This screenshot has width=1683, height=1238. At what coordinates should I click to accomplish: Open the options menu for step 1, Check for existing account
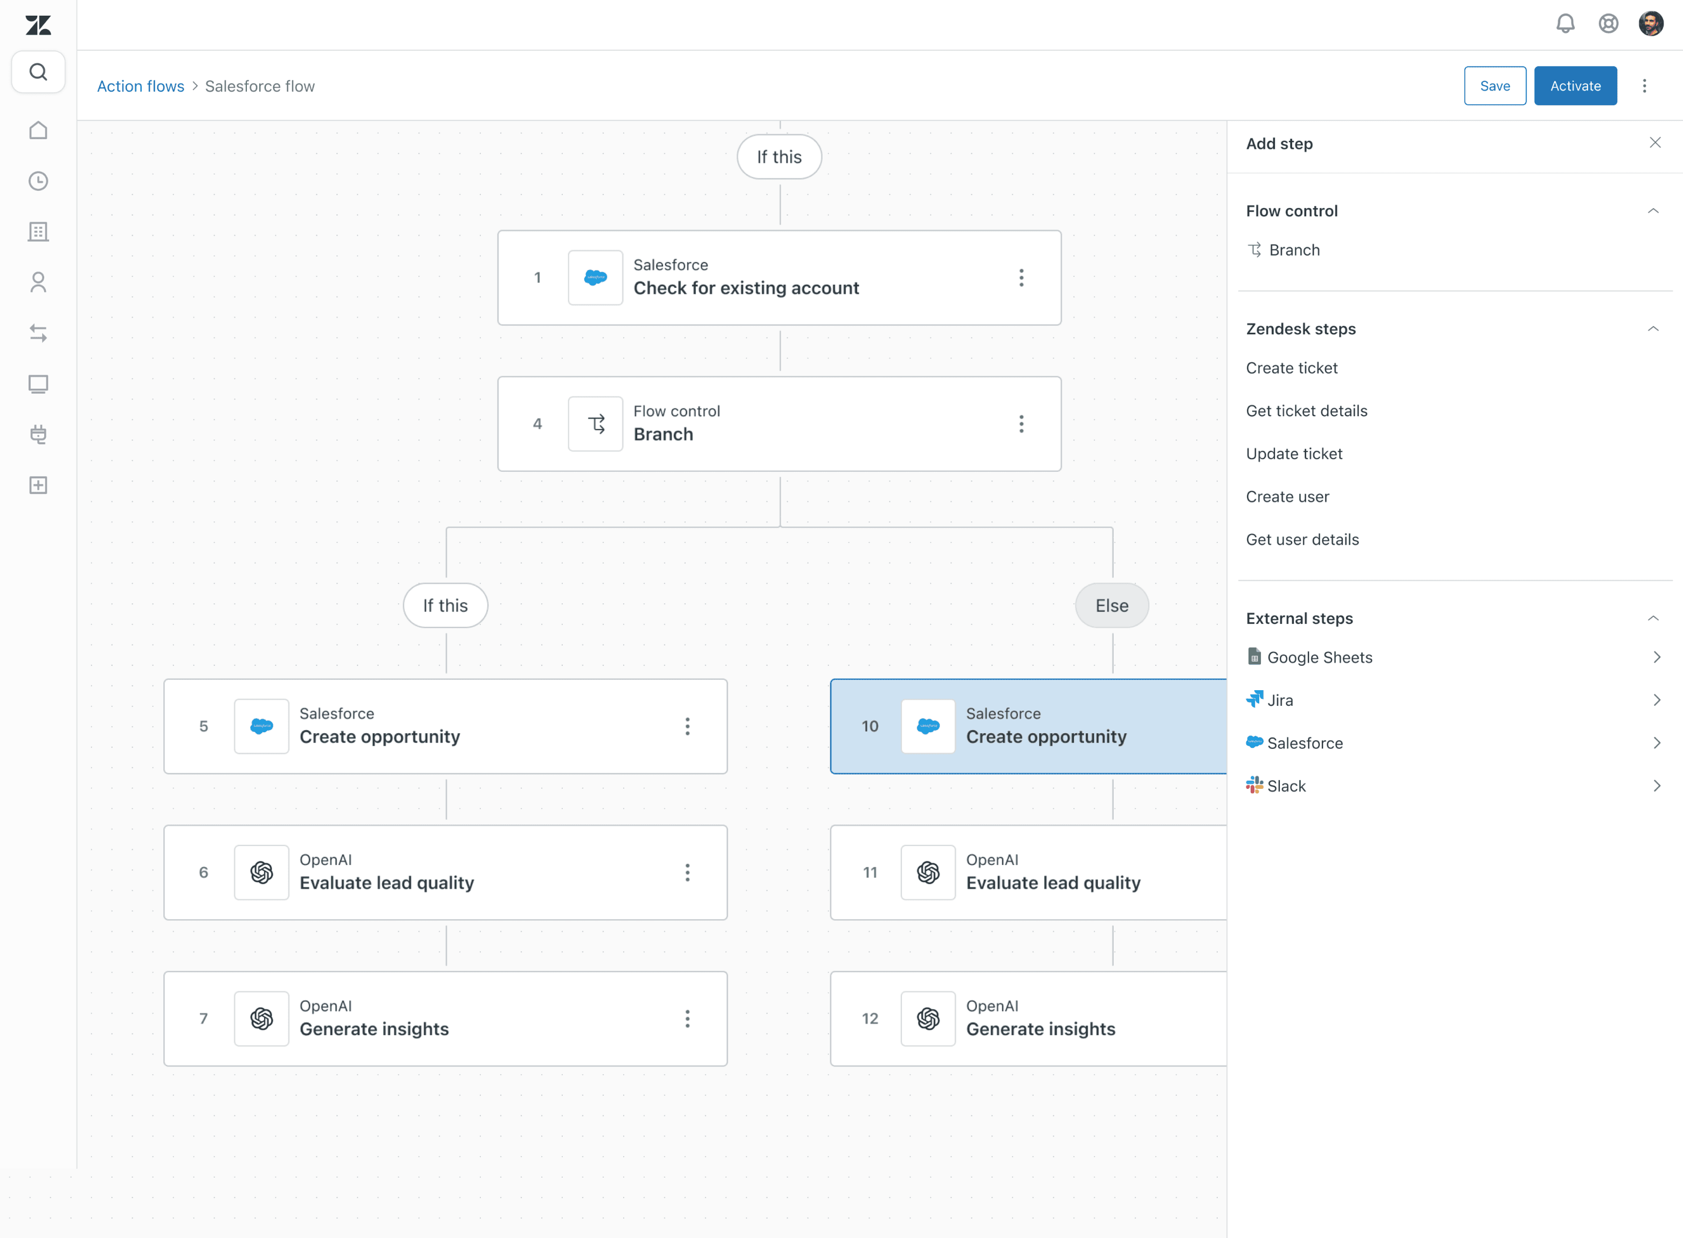coord(1020,278)
